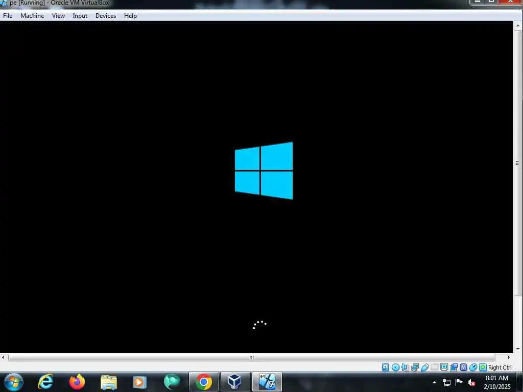Open the Machine menu
This screenshot has height=392, width=523.
[x=32, y=16]
